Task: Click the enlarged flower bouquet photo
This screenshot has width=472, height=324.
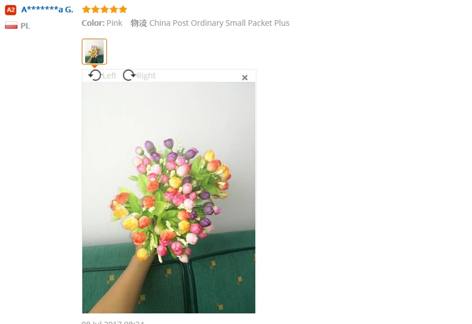Action: [x=169, y=197]
